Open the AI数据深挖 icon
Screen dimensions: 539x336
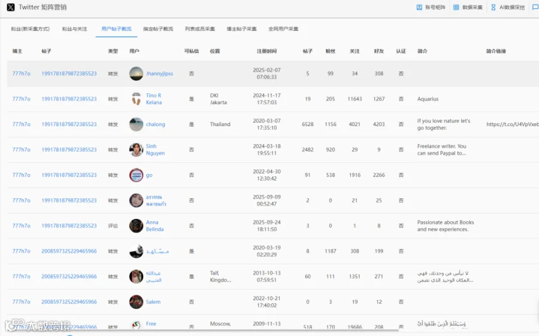[x=493, y=7]
